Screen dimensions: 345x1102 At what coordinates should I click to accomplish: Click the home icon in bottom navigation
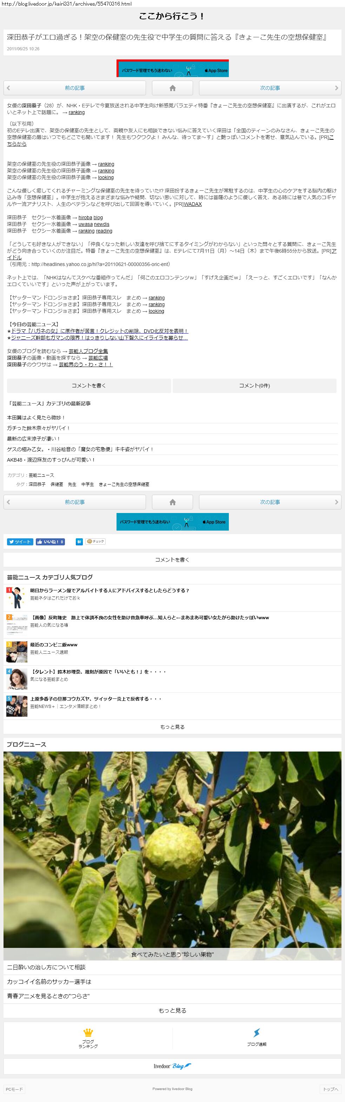[x=172, y=502]
